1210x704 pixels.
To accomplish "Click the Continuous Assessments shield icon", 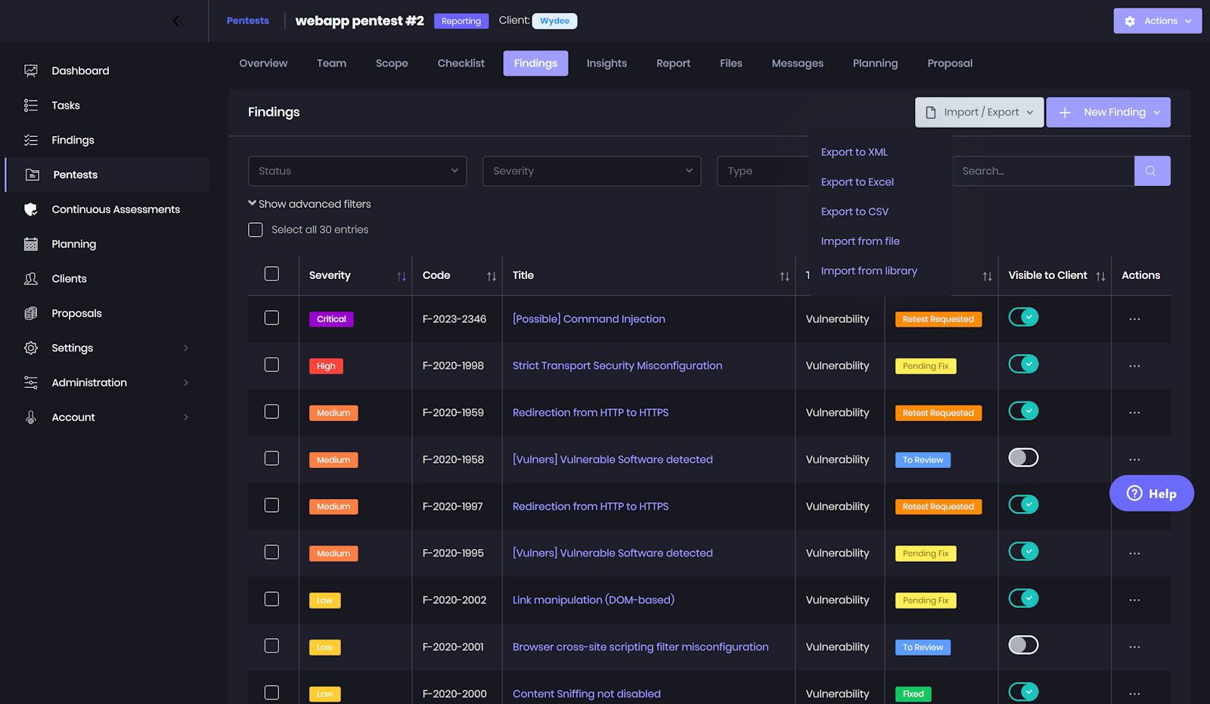I will [x=31, y=209].
